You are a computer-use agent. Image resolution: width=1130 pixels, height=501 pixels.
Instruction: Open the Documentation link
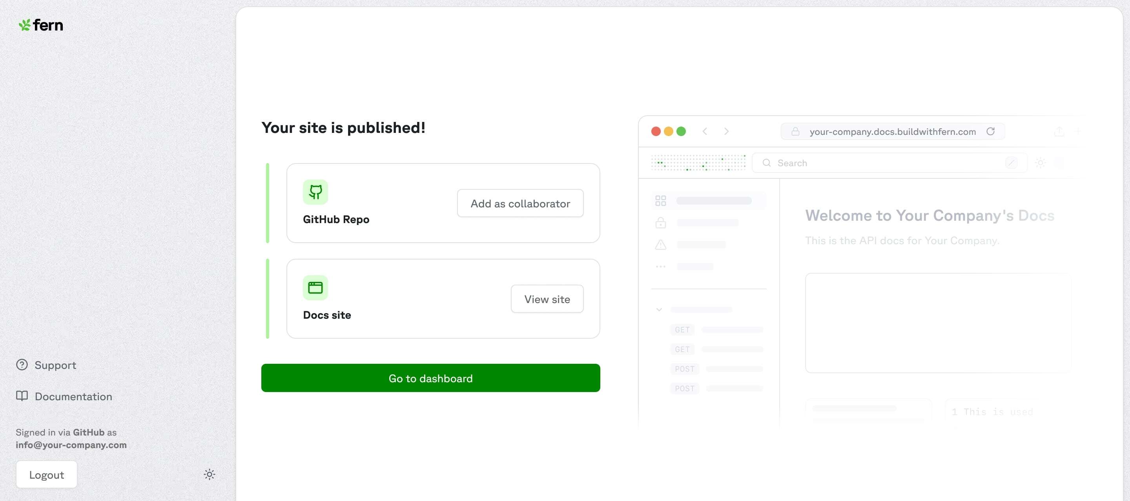(73, 396)
